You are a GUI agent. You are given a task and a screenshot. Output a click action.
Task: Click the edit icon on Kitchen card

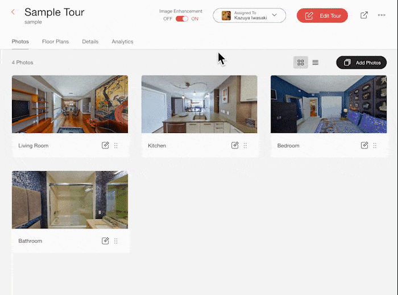point(235,146)
